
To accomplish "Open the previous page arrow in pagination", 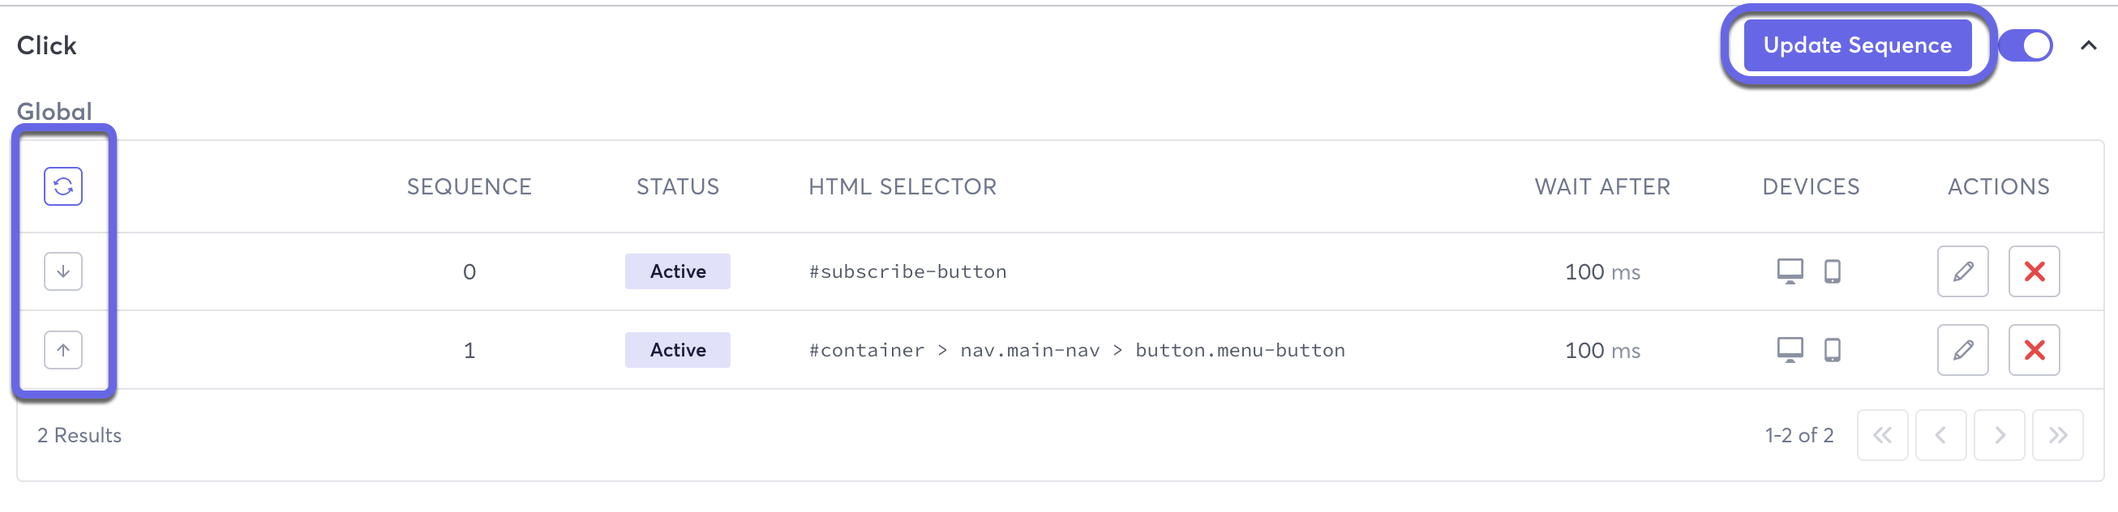I will point(1941,435).
